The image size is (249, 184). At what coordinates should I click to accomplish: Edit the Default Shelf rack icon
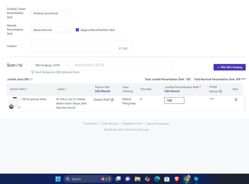click(x=112, y=100)
